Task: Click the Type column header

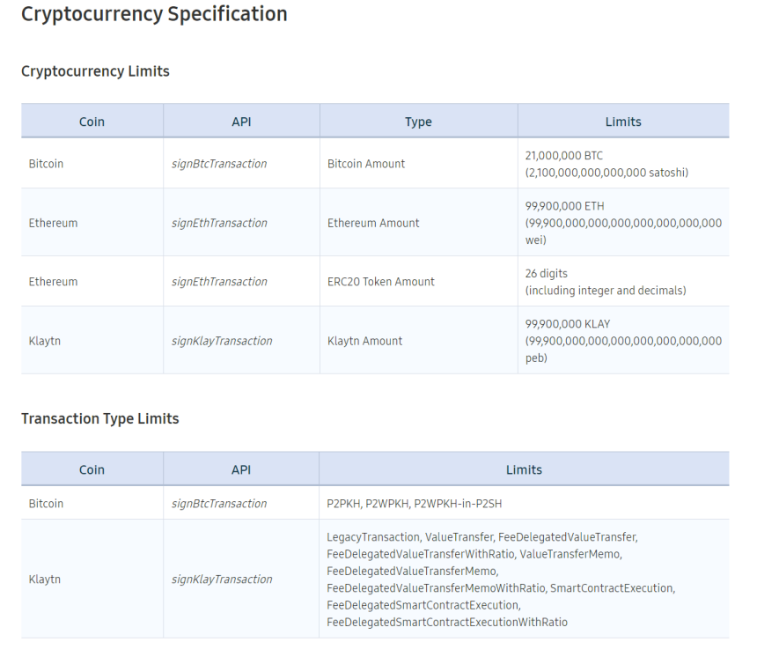Action: tap(418, 122)
